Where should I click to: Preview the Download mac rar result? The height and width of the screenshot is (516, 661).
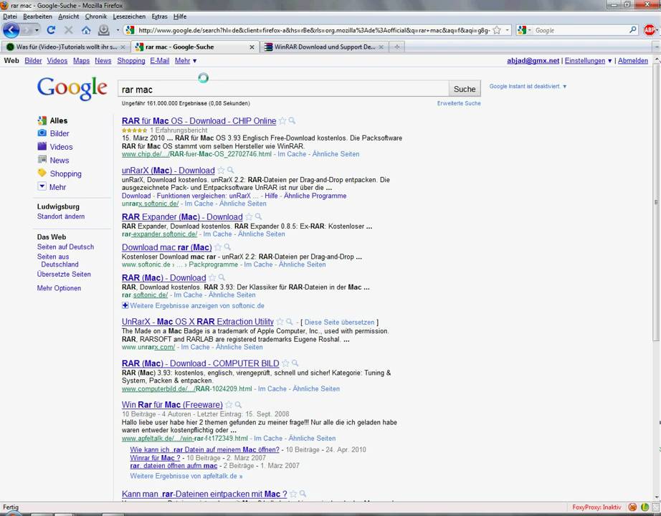[227, 247]
